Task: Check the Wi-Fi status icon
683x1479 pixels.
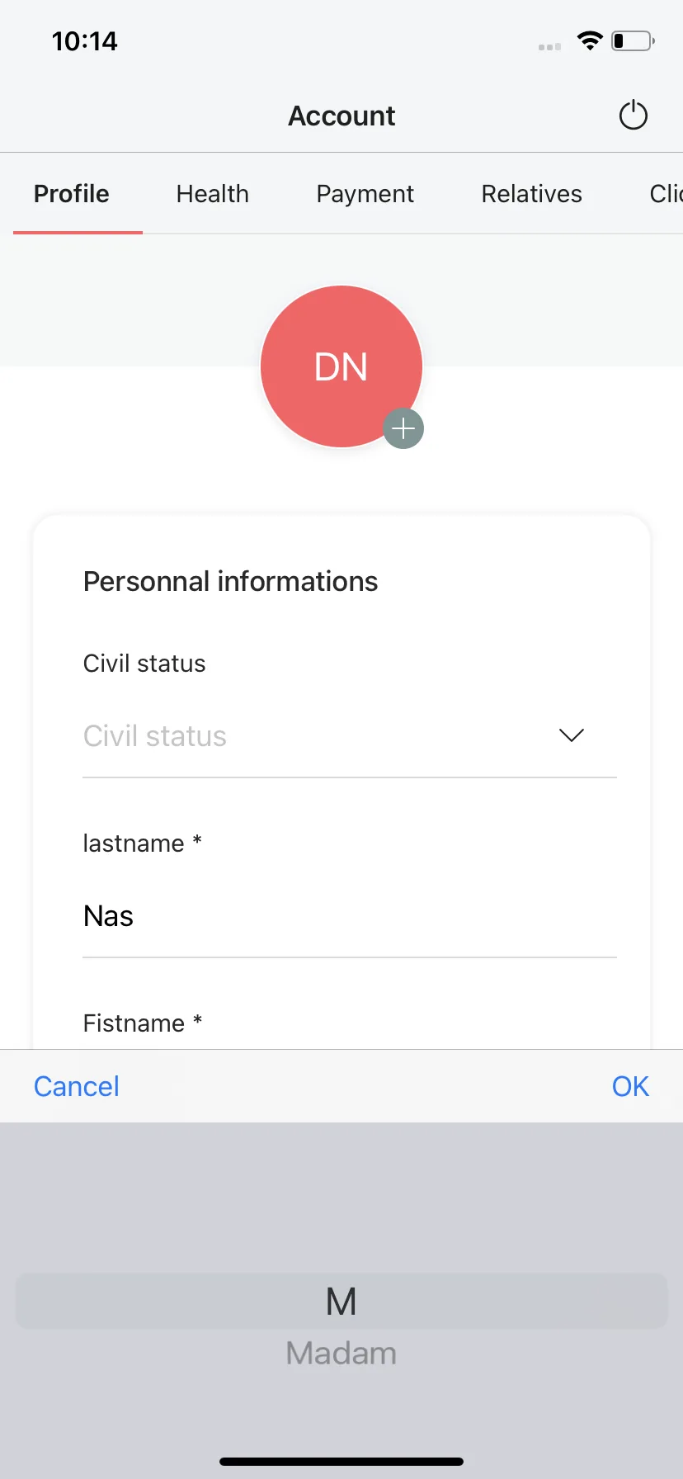Action: tap(590, 40)
